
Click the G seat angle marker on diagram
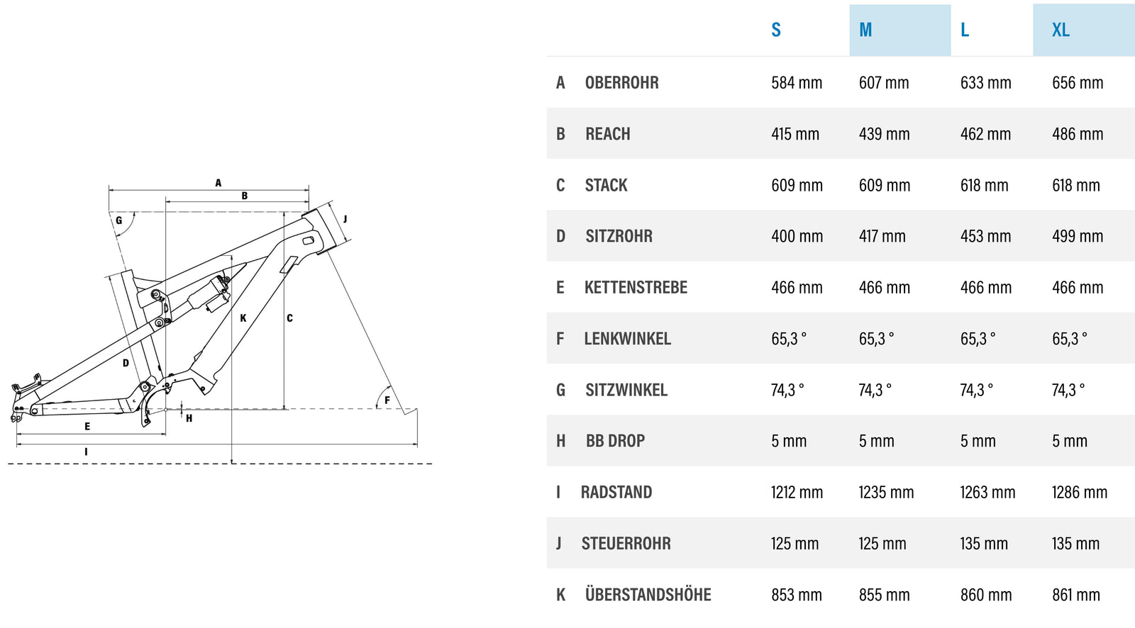118,220
